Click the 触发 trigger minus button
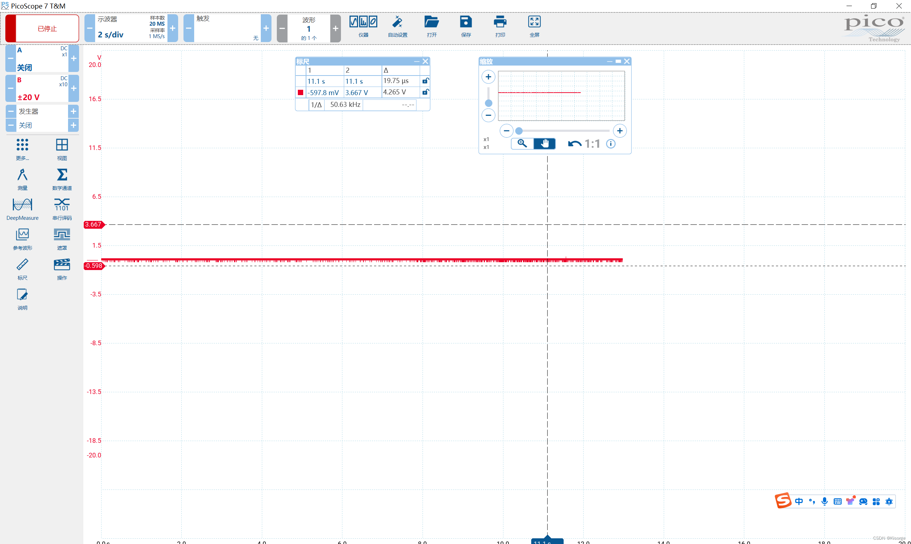Image resolution: width=911 pixels, height=544 pixels. pyautogui.click(x=188, y=28)
